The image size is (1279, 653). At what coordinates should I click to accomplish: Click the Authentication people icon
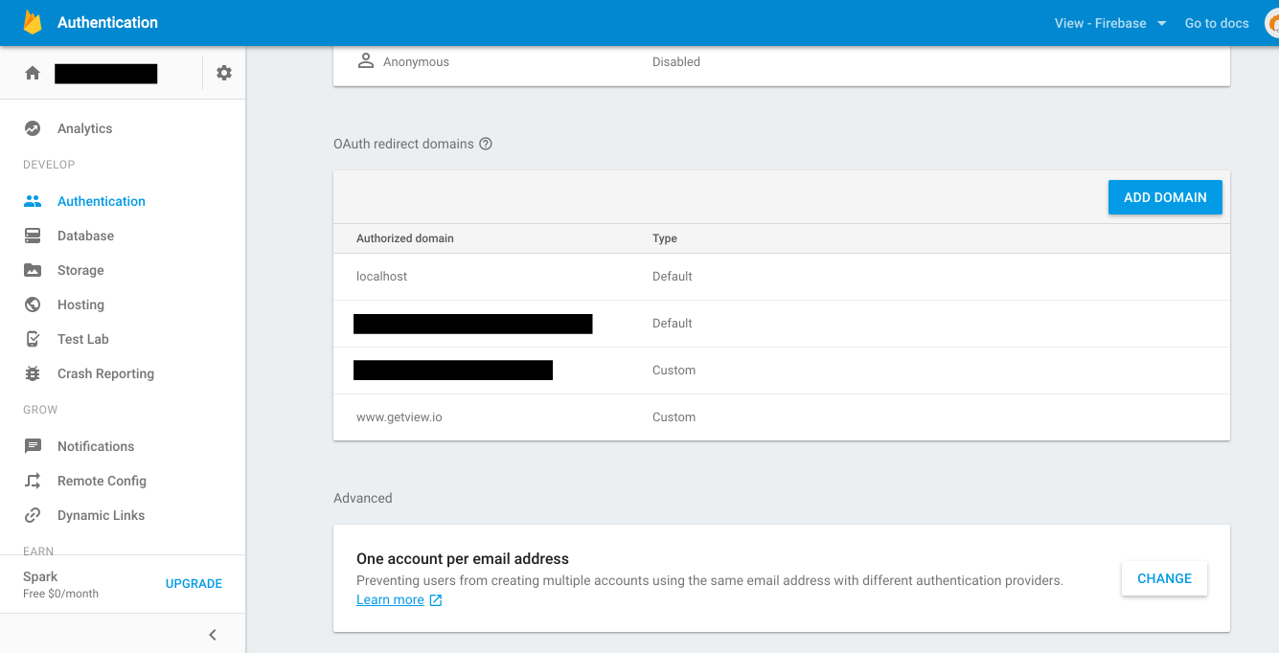[33, 201]
